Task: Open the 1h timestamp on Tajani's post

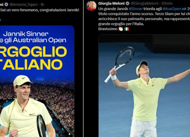Action: point(42,5)
